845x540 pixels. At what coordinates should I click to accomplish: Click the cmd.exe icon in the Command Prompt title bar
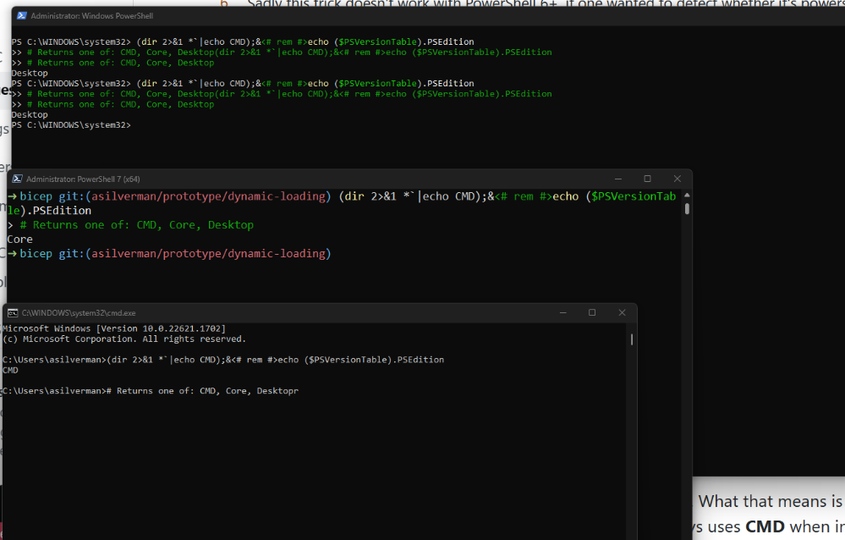point(14,312)
